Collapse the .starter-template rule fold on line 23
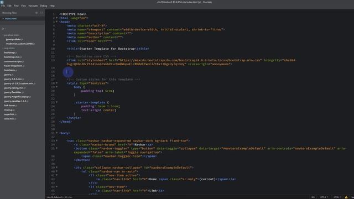 [x=56, y=102]
